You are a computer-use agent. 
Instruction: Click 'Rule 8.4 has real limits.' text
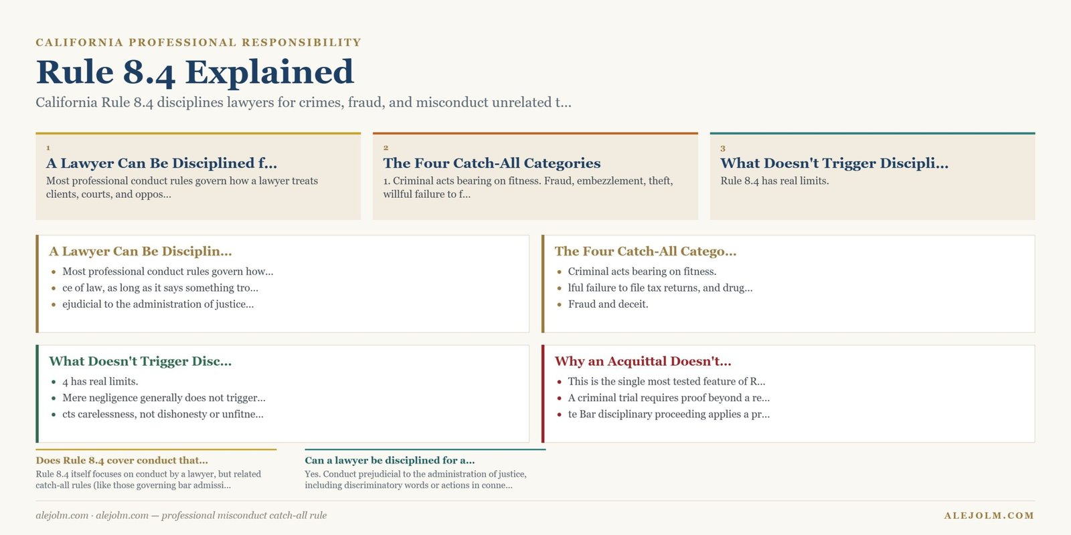[774, 181]
